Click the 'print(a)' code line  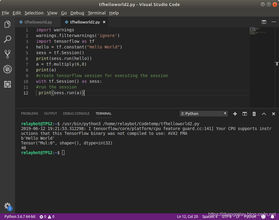click(46, 70)
